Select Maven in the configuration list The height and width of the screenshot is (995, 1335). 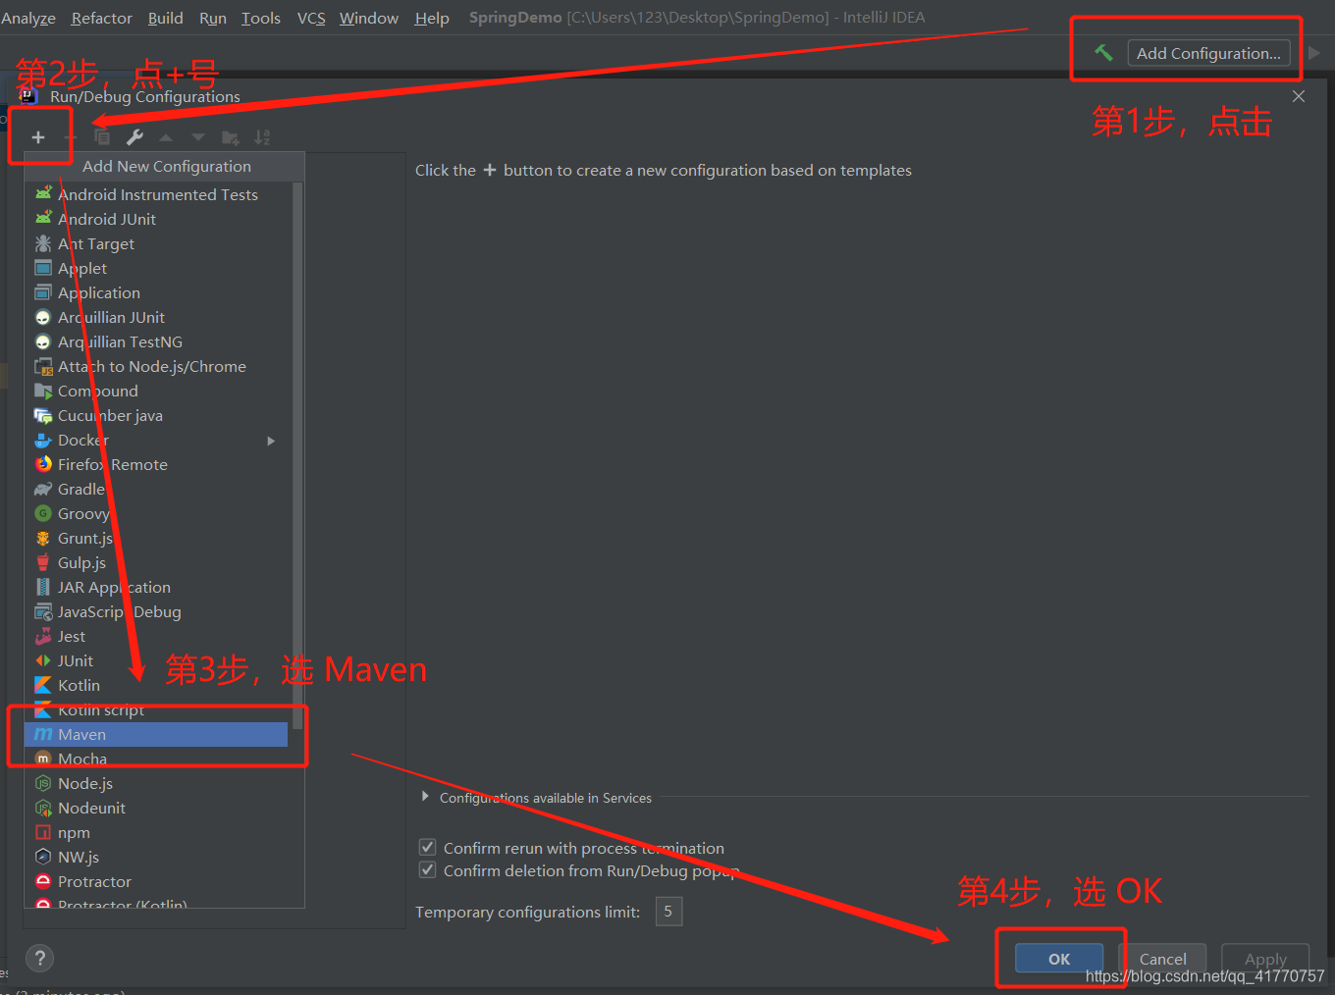(157, 734)
